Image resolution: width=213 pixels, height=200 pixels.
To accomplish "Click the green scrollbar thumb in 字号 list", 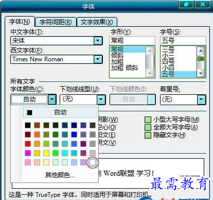I will click(201, 59).
